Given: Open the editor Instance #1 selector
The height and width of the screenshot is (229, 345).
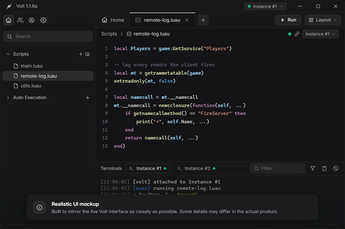Looking at the screenshot, I should [x=320, y=34].
